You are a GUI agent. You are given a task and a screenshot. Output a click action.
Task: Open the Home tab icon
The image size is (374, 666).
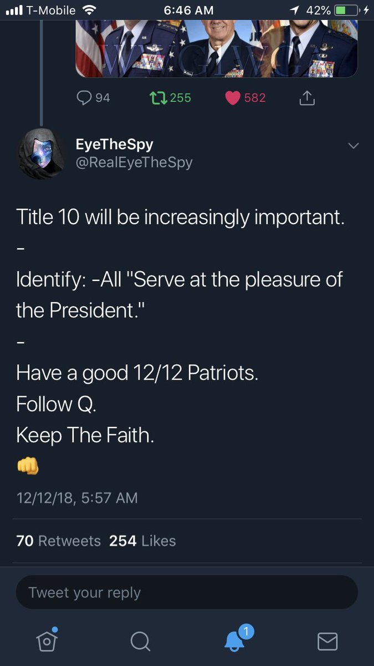(47, 640)
